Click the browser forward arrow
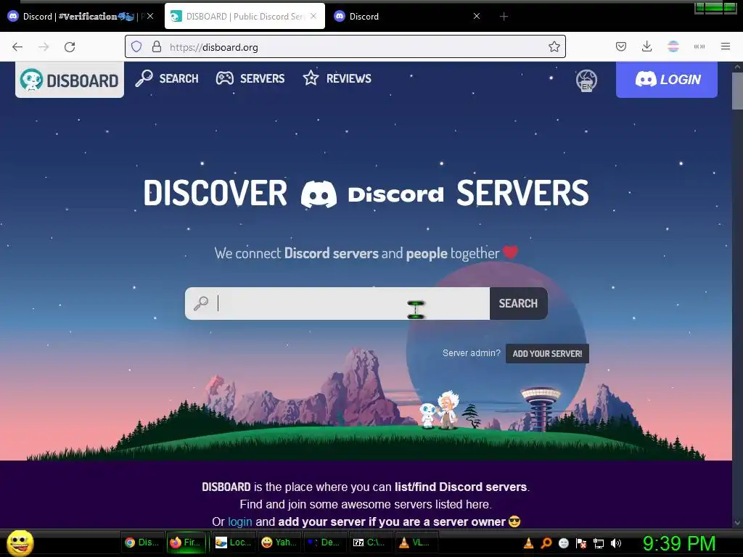This screenshot has height=557, width=743. click(x=44, y=47)
